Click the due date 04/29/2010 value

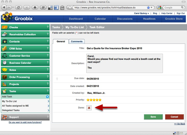[93, 79]
